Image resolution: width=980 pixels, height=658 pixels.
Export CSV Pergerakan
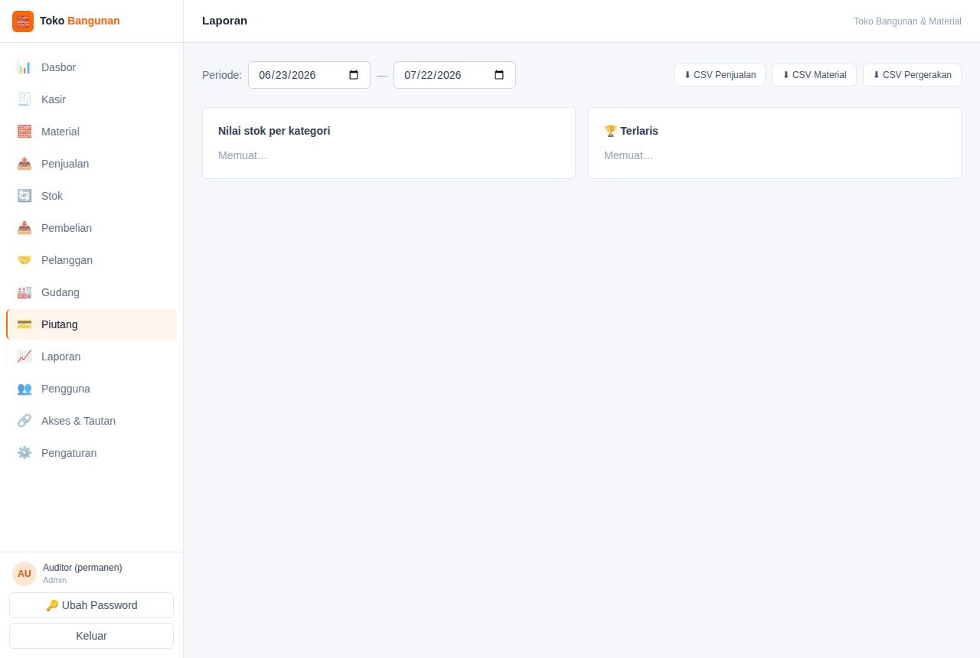[912, 75]
